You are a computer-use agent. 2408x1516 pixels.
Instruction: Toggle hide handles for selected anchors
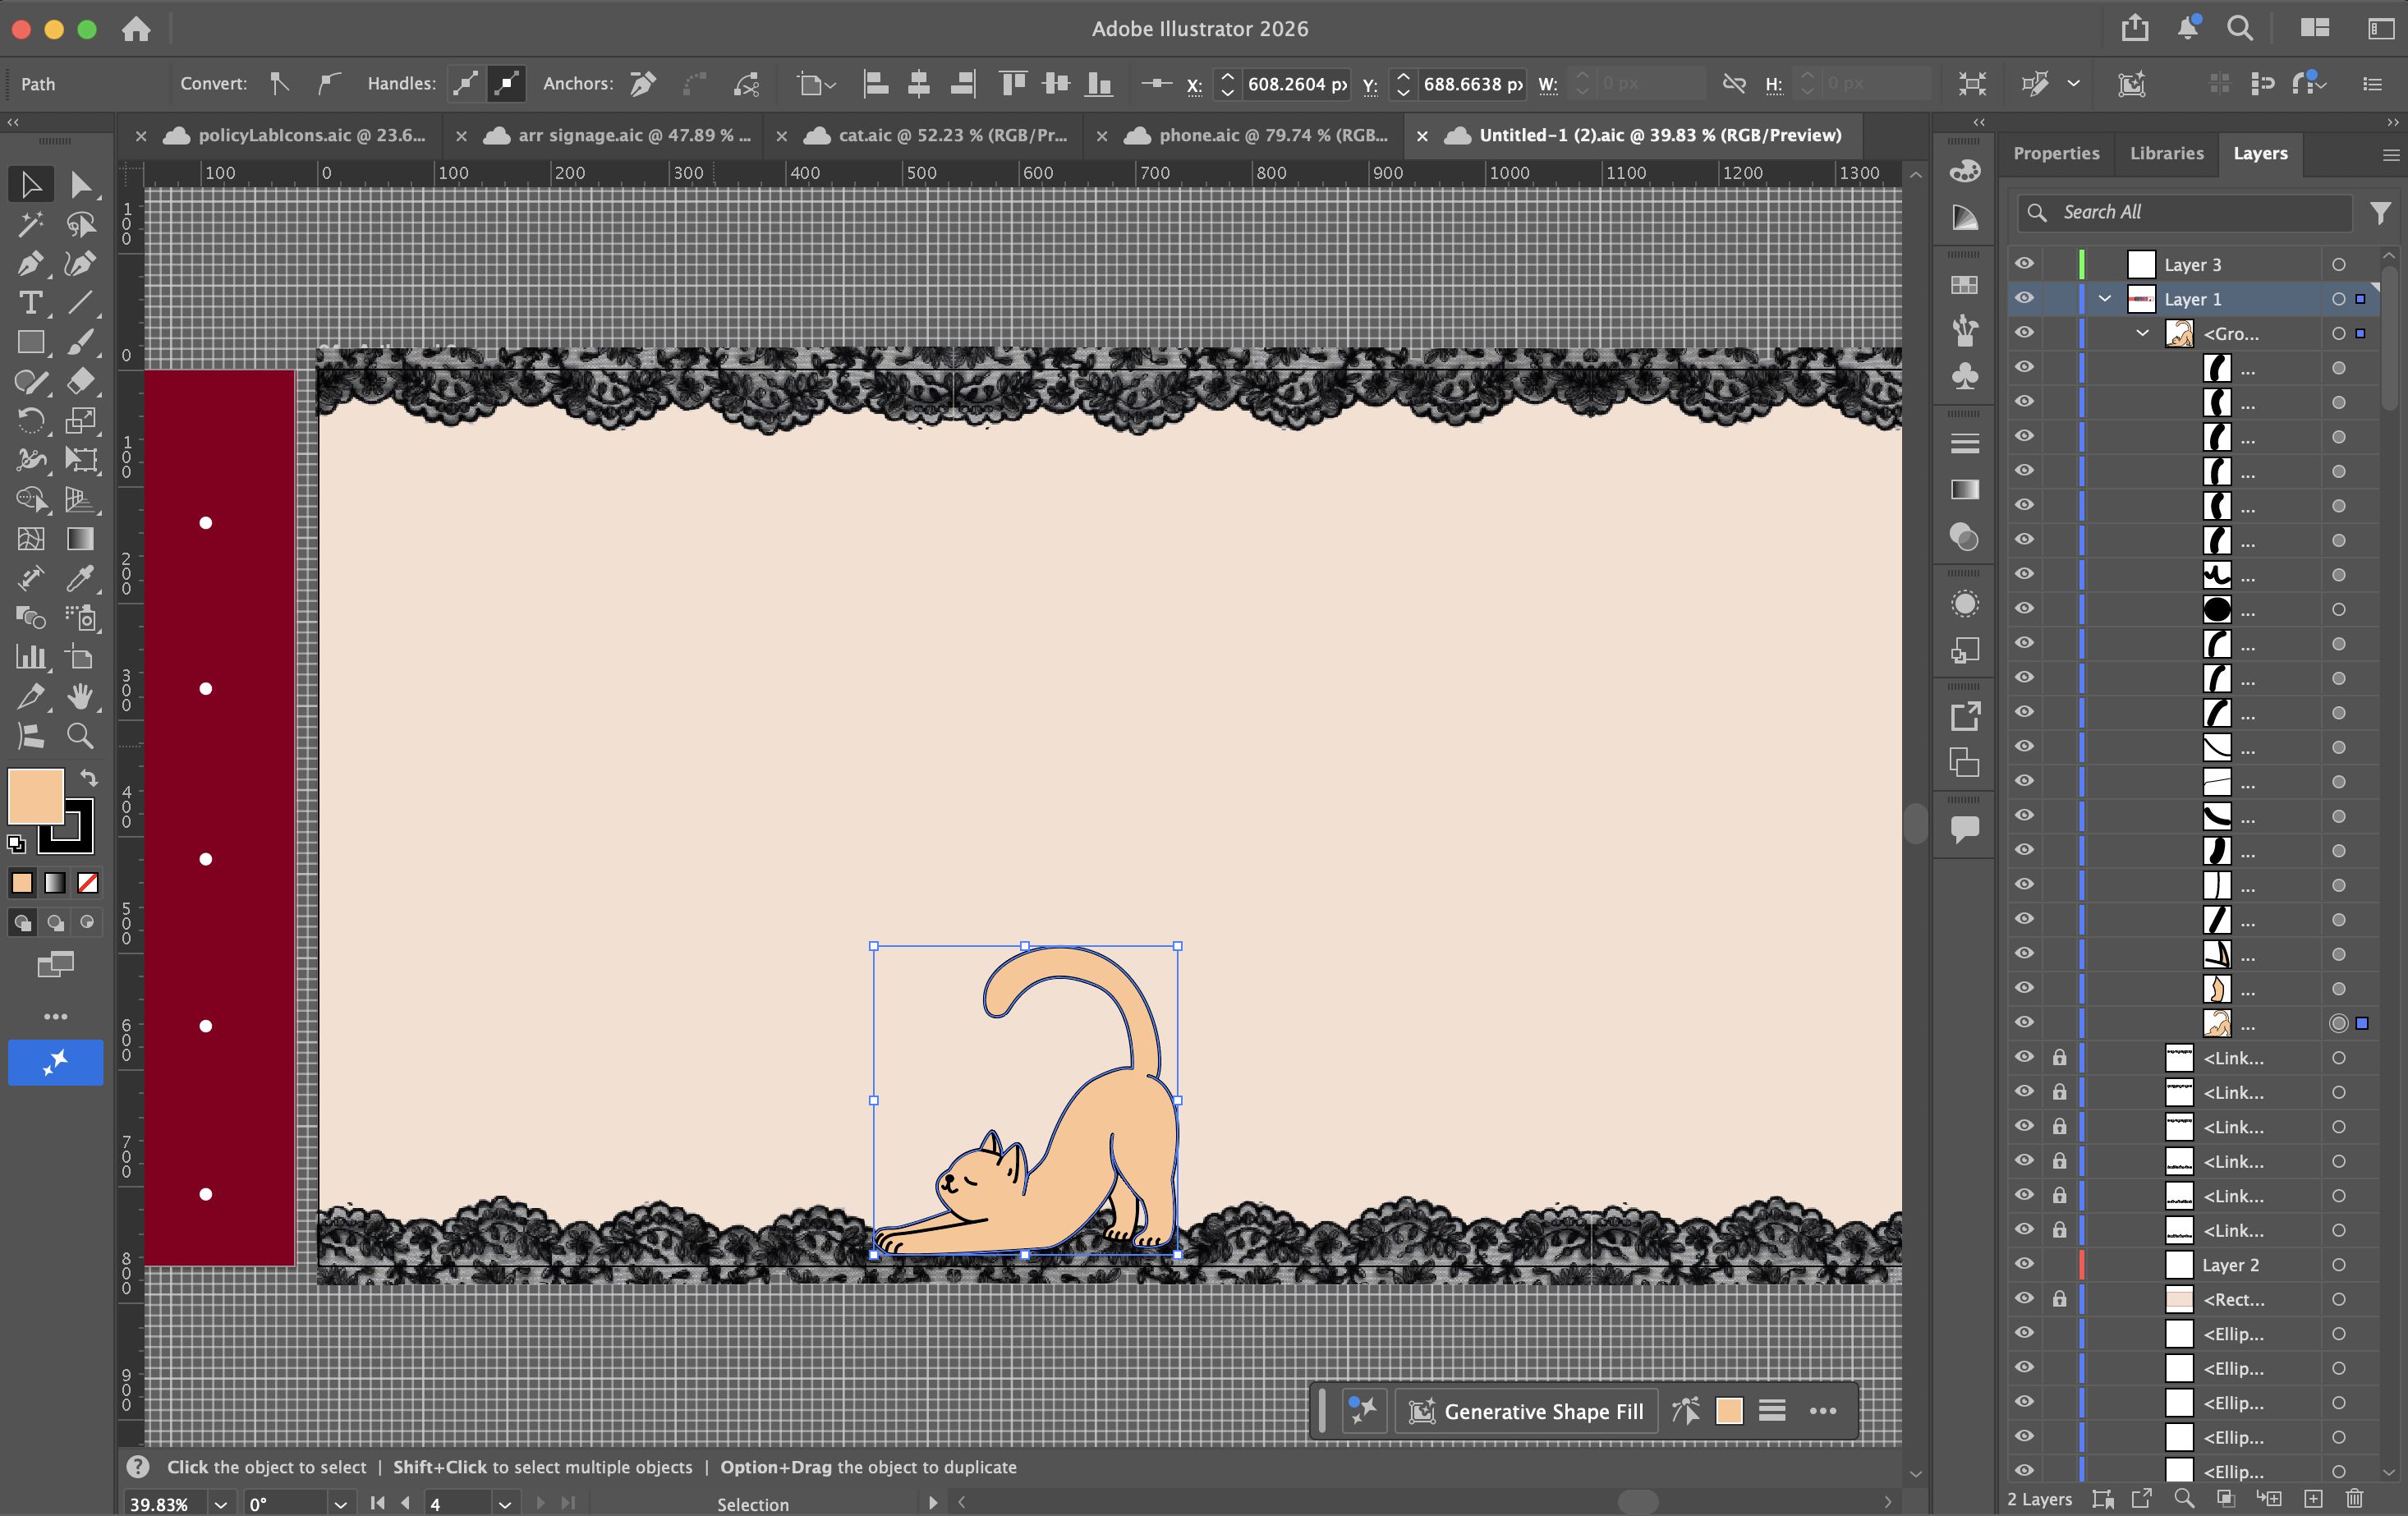pos(506,84)
